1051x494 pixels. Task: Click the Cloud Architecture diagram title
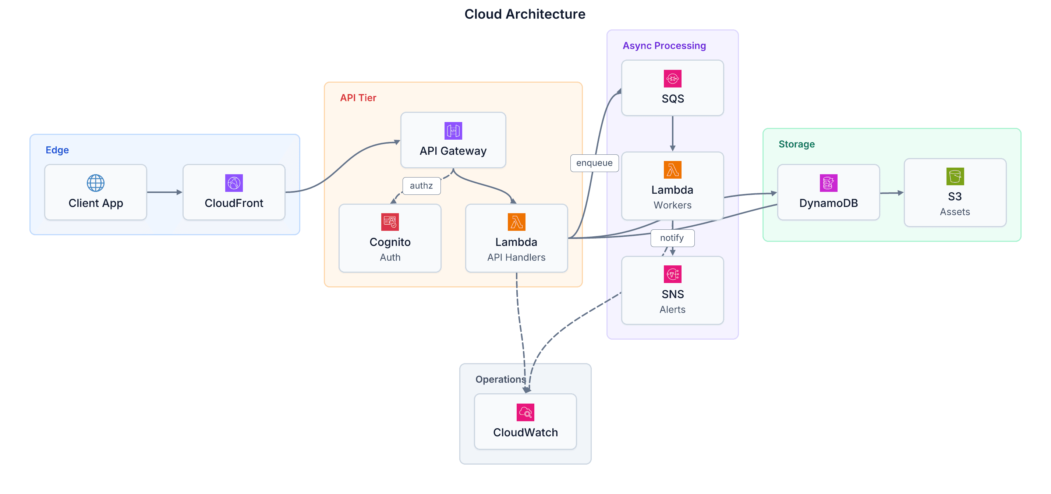click(x=525, y=14)
